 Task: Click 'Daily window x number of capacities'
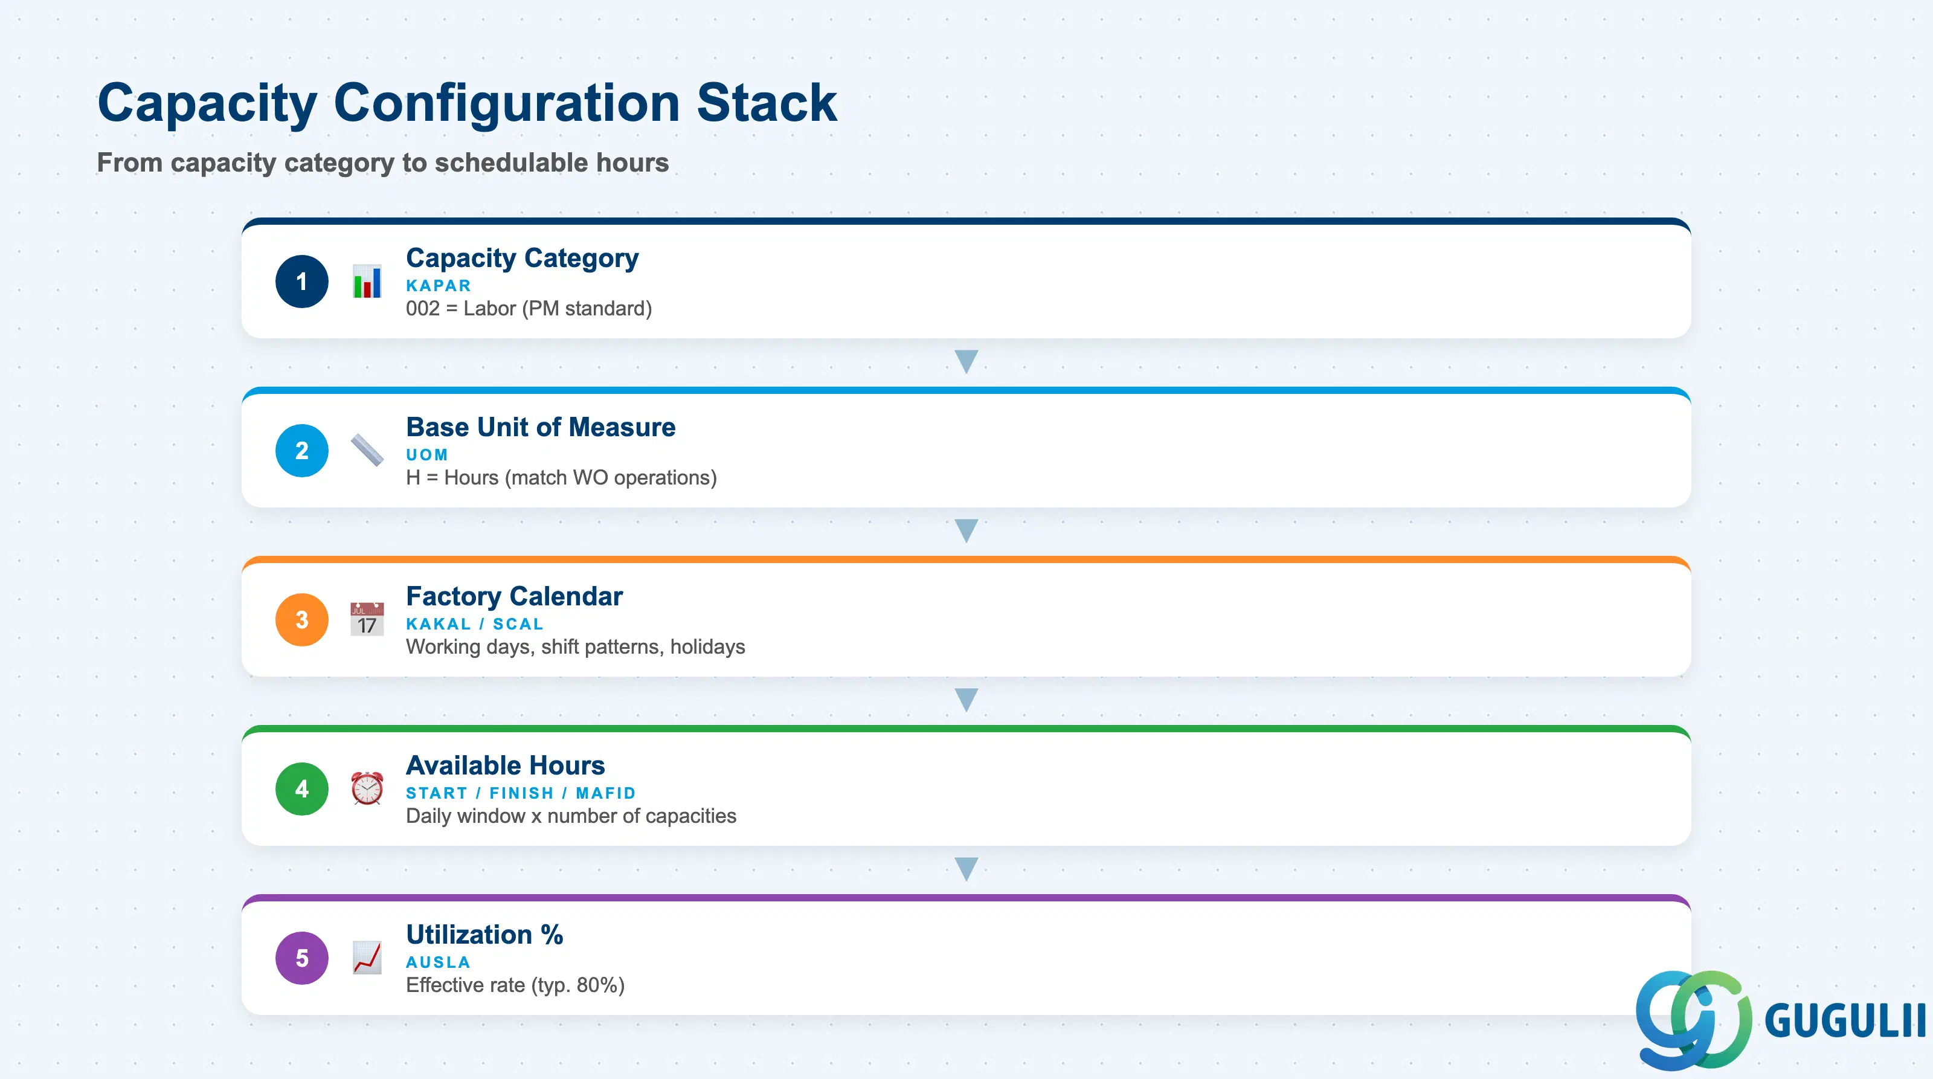coord(571,816)
